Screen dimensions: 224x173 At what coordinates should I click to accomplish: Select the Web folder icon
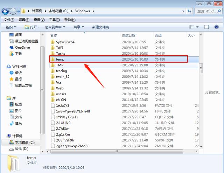(52, 88)
